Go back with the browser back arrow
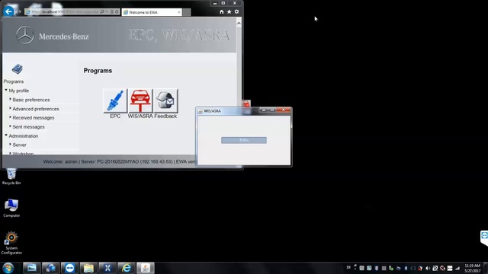The image size is (488, 274). coord(8,12)
